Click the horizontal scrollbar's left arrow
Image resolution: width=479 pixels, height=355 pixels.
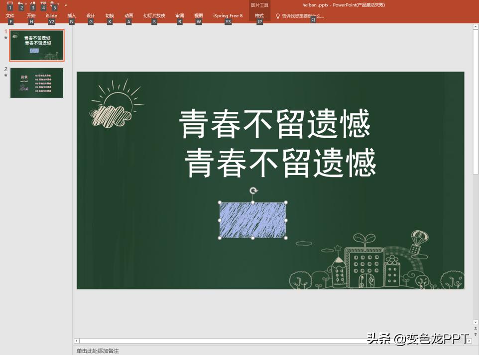[x=76, y=341]
